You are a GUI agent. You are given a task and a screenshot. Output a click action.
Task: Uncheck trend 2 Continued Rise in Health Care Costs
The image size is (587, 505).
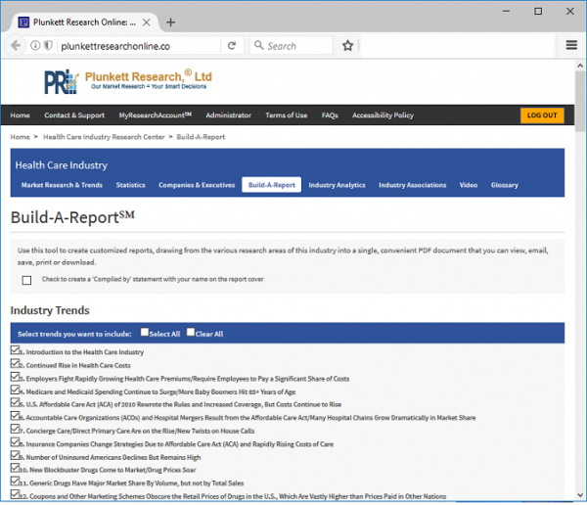[x=15, y=364]
